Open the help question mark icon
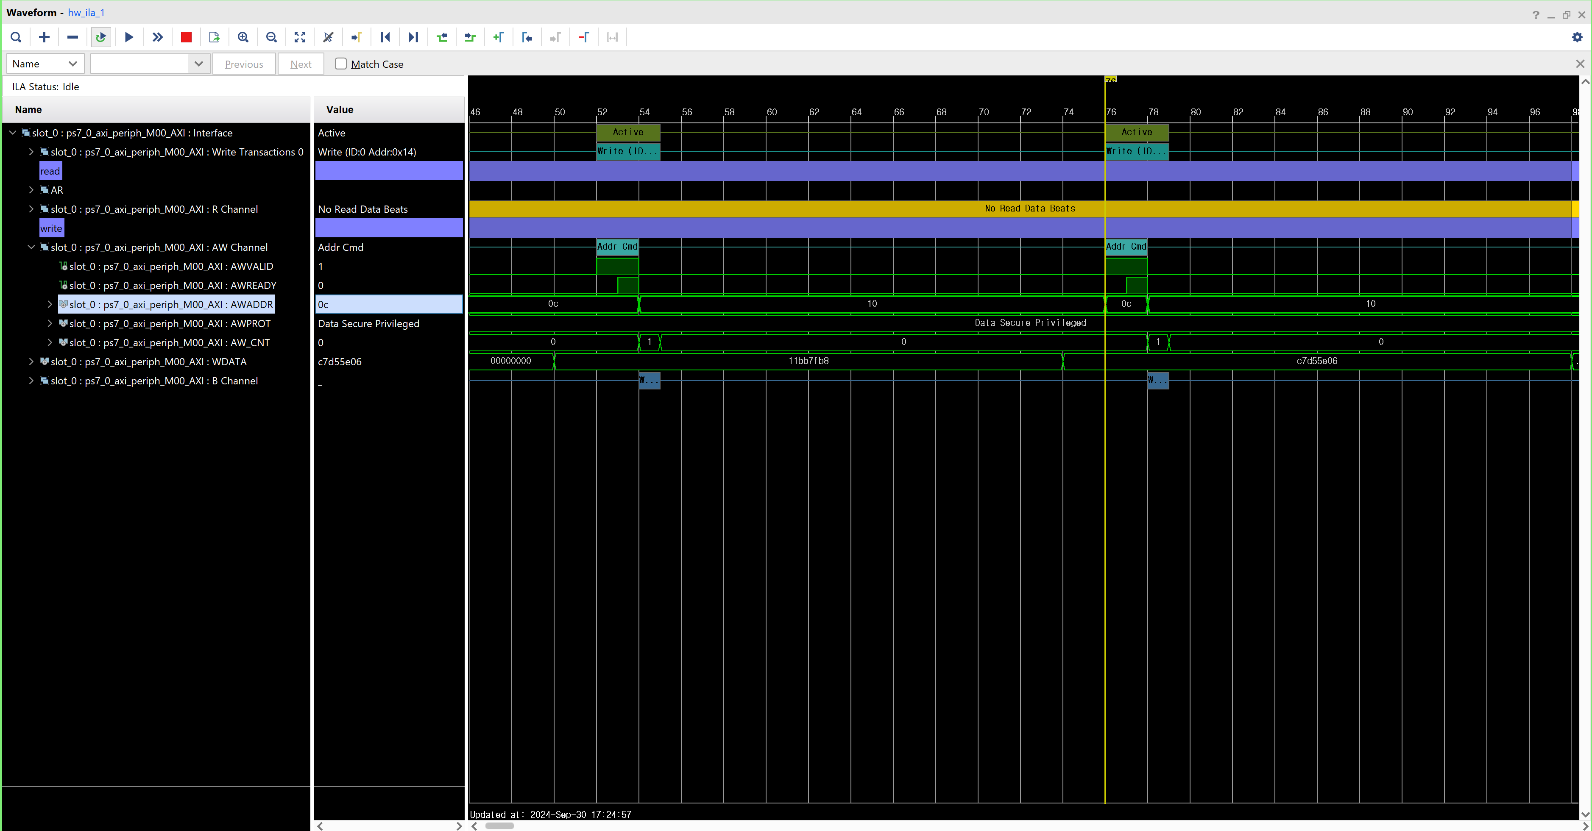This screenshot has height=831, width=1592. [x=1536, y=15]
